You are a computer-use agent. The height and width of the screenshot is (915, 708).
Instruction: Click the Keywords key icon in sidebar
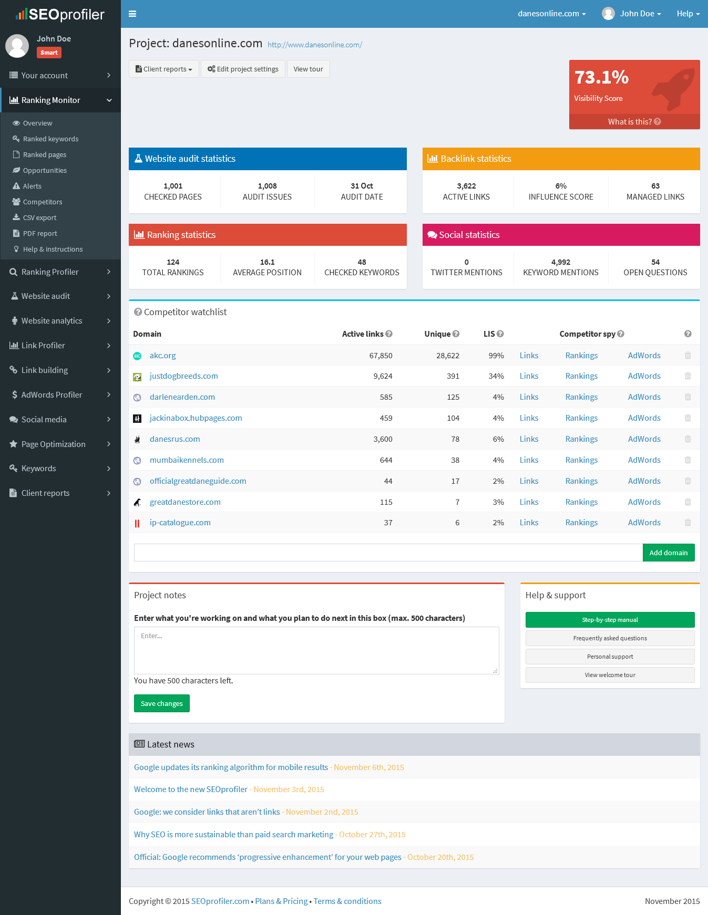click(x=14, y=468)
